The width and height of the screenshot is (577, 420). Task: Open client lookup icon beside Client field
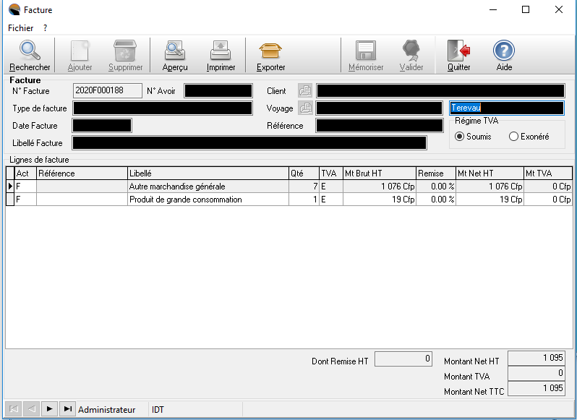tap(305, 91)
